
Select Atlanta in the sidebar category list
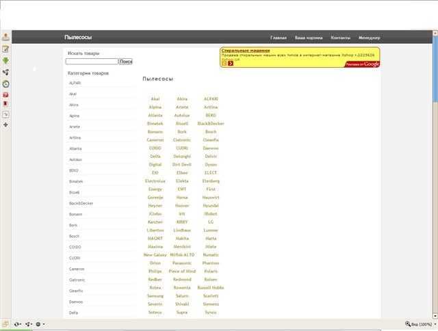coord(75,149)
